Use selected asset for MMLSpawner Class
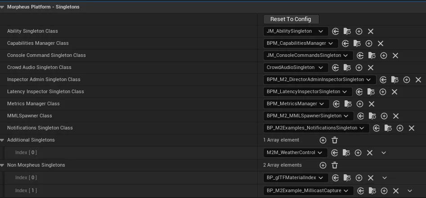 [361, 116]
